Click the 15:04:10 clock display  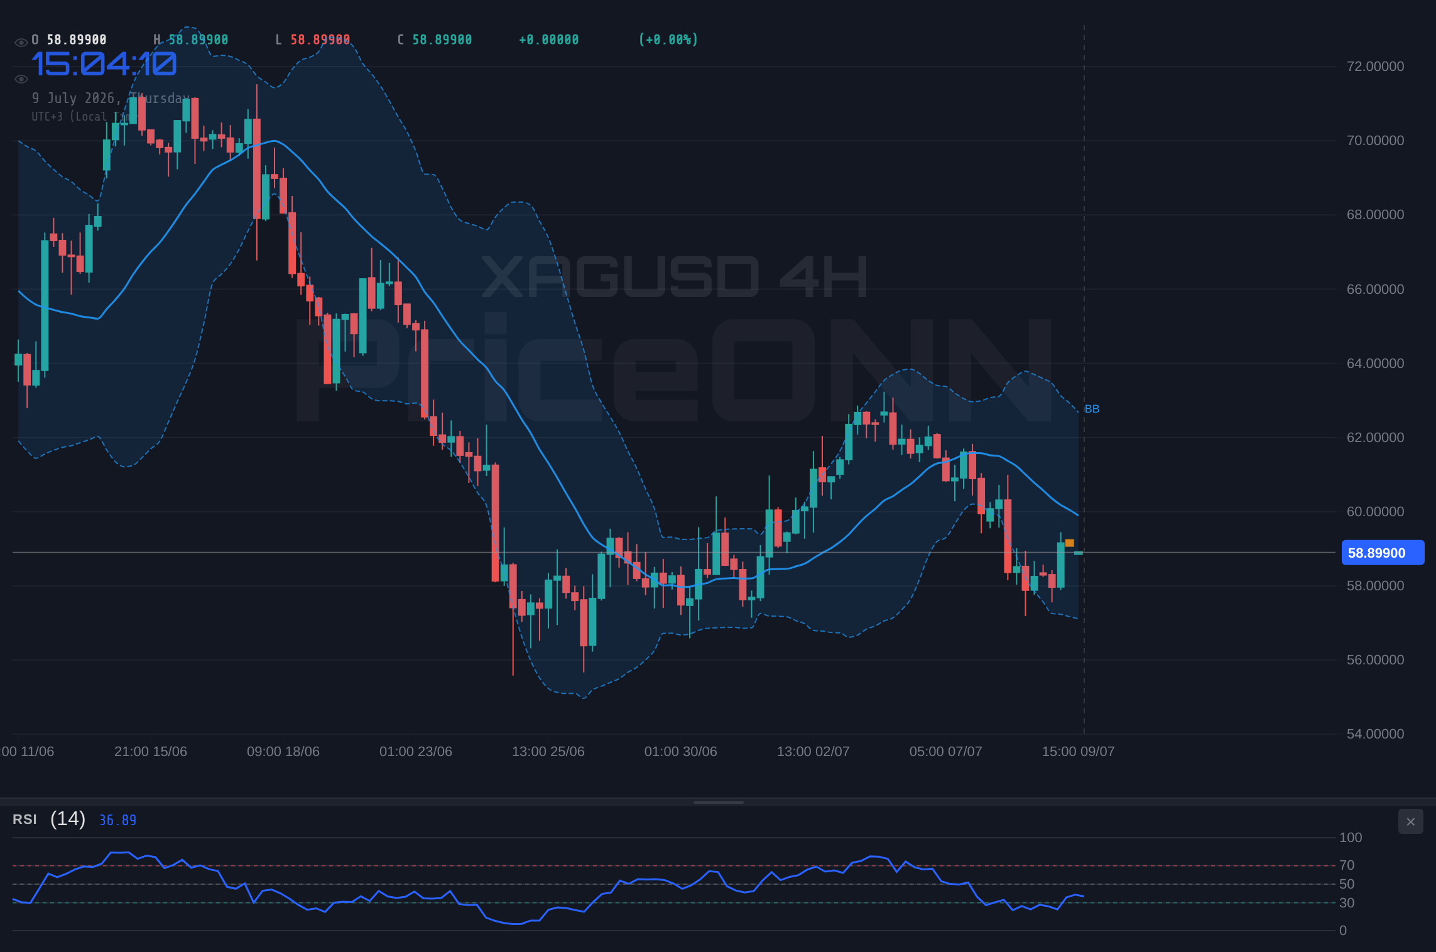pyautogui.click(x=104, y=64)
